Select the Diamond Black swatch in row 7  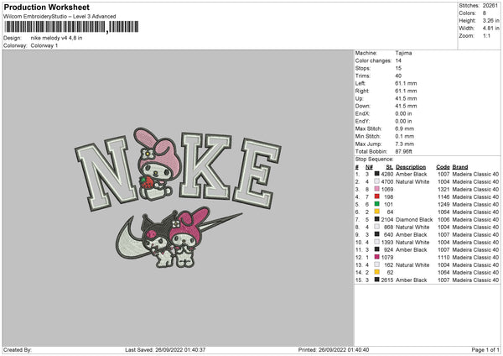click(x=377, y=219)
